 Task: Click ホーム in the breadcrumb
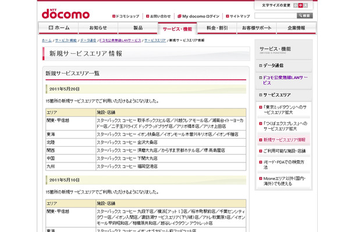pos(47,41)
